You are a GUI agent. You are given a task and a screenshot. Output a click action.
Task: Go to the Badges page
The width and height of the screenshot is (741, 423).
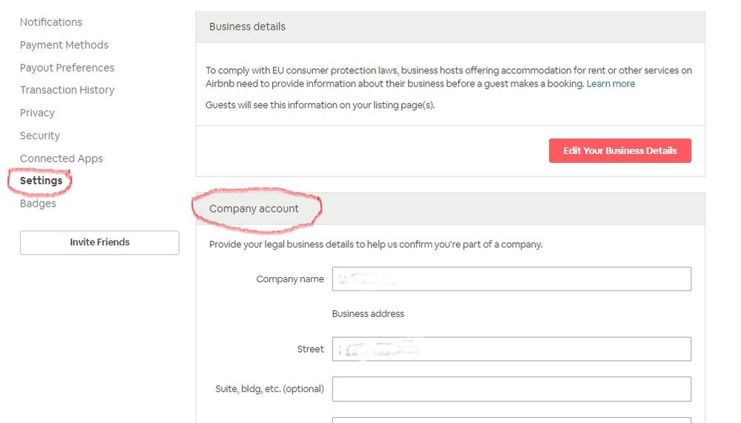(38, 204)
